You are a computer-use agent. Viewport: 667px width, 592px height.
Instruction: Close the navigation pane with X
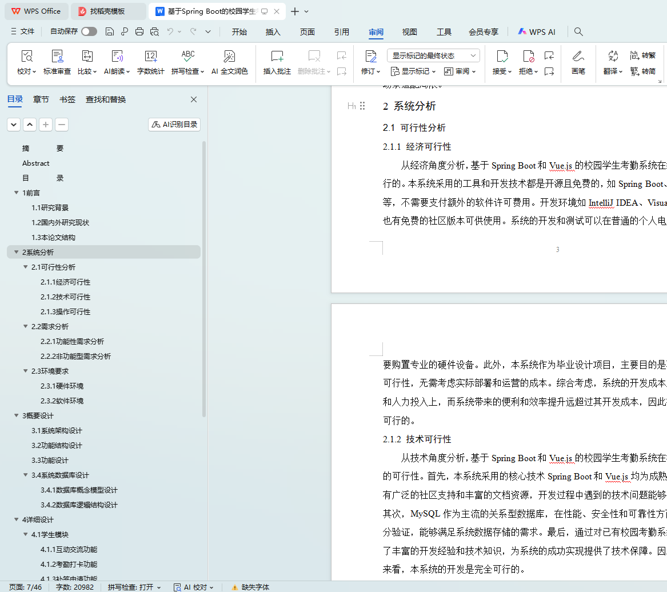tap(194, 99)
